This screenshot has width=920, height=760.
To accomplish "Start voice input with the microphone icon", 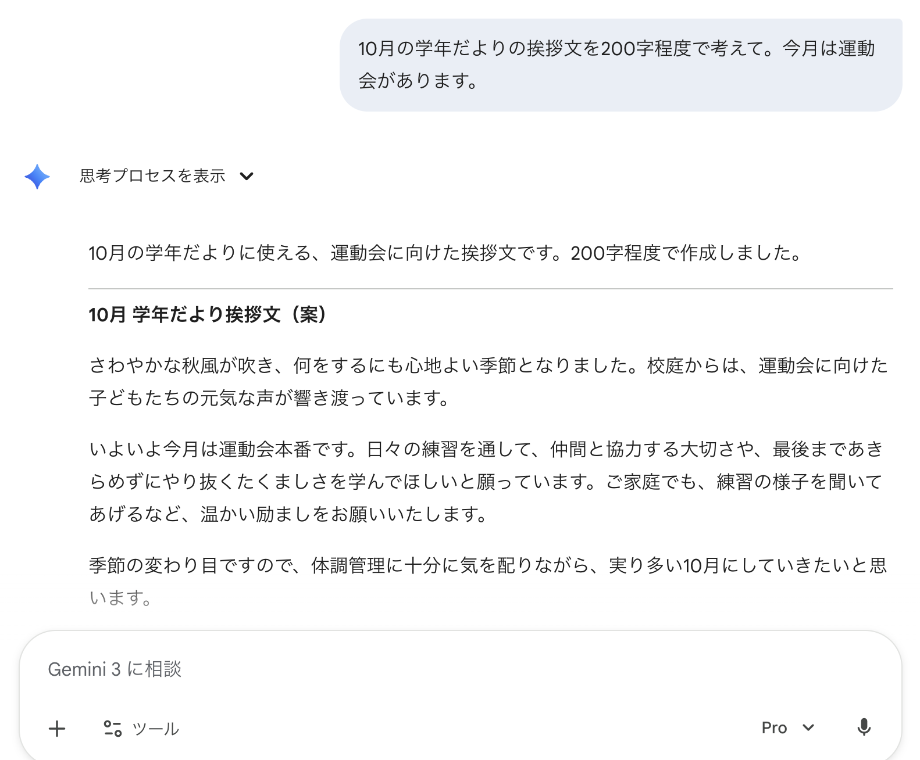I will [x=864, y=727].
